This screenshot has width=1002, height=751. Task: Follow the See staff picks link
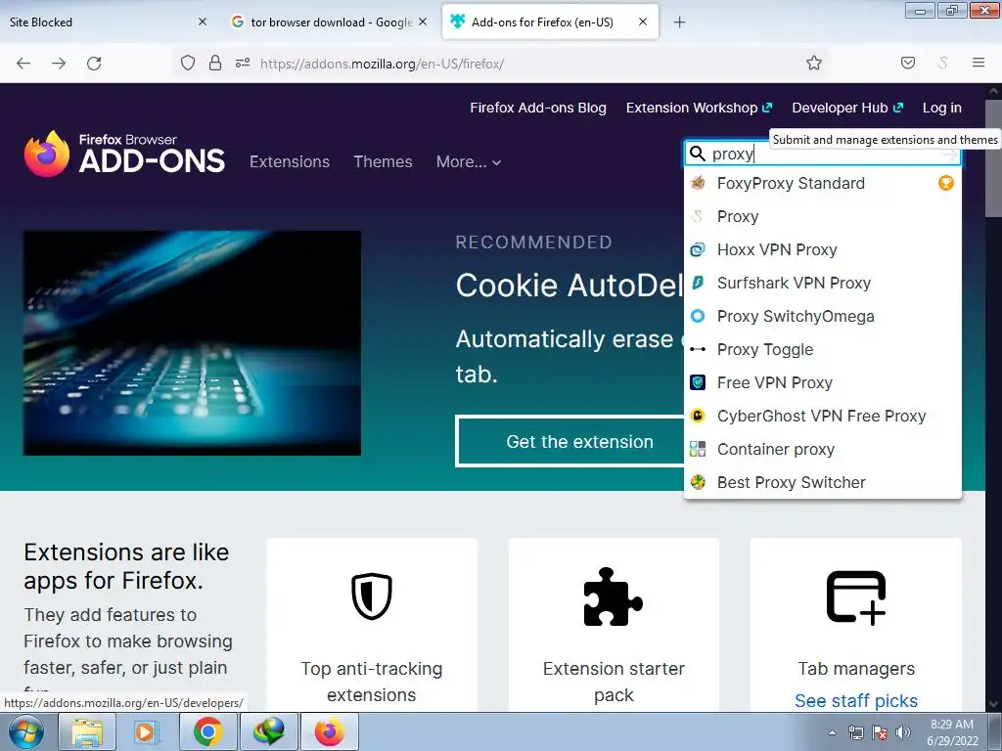point(856,700)
